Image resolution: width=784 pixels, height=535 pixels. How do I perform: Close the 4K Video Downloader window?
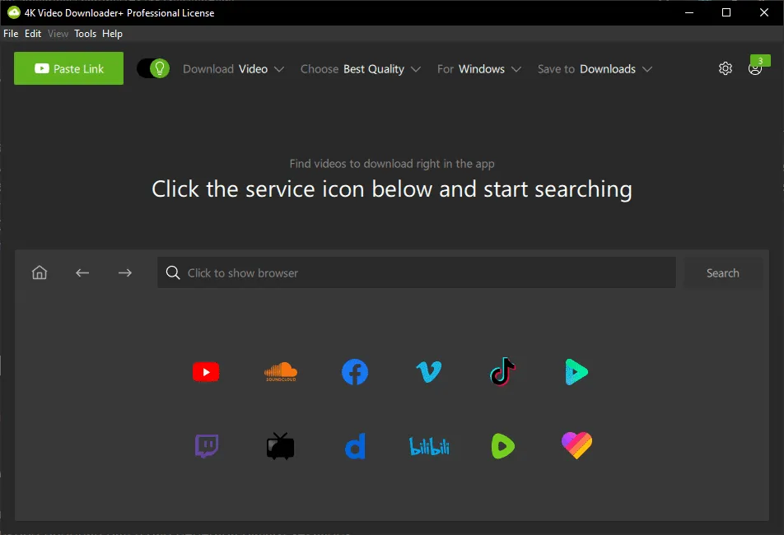pos(764,12)
